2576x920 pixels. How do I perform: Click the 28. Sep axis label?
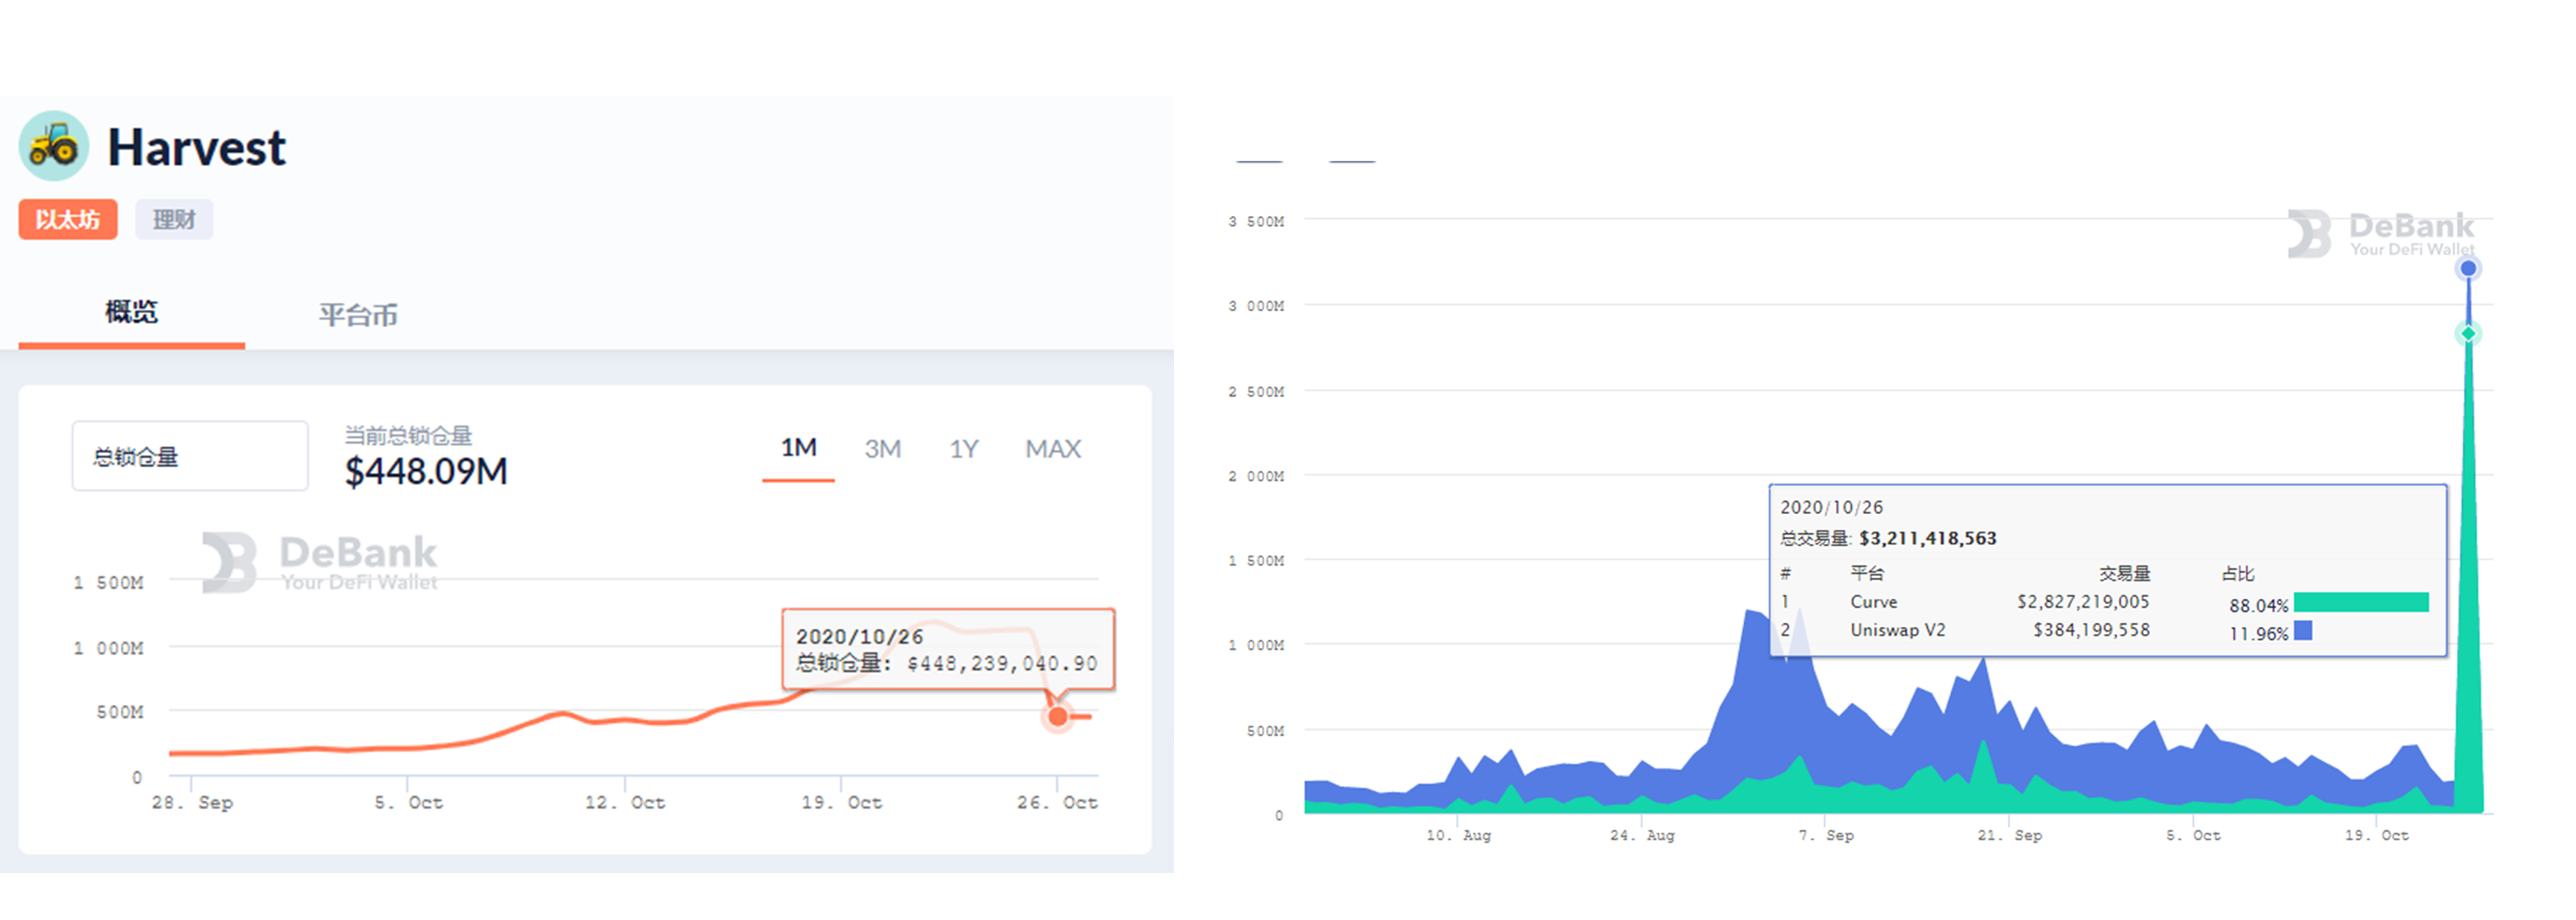[192, 802]
